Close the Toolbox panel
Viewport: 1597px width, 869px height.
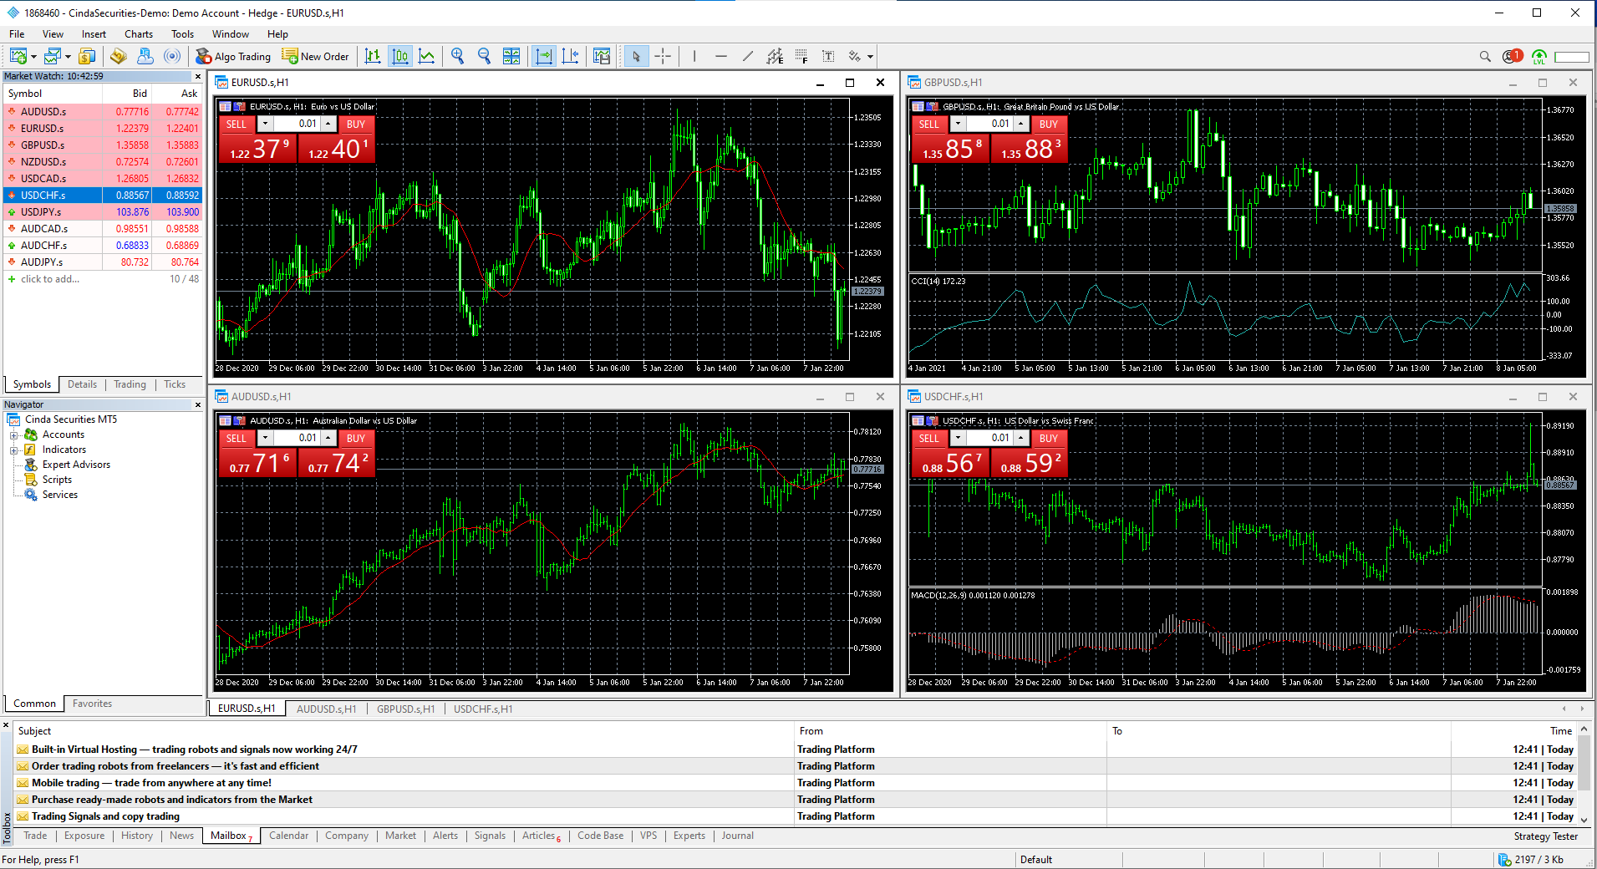6,725
